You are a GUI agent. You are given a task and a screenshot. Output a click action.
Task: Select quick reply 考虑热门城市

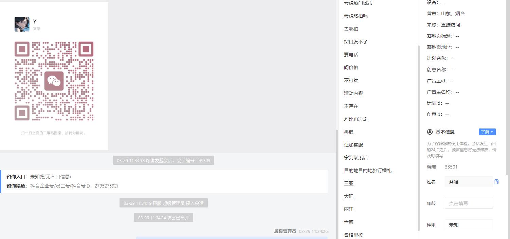358,3
